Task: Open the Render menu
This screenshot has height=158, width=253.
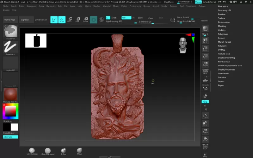Action: coord(147,6)
